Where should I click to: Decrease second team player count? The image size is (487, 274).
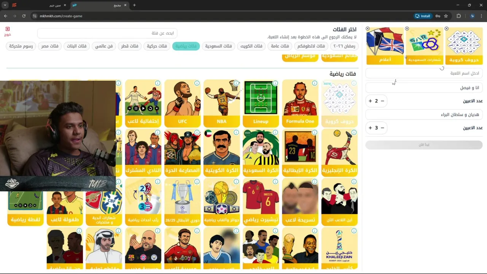tap(382, 128)
